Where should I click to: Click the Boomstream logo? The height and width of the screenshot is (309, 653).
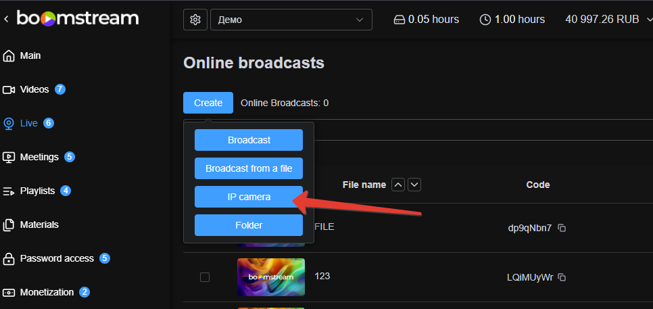click(x=78, y=18)
